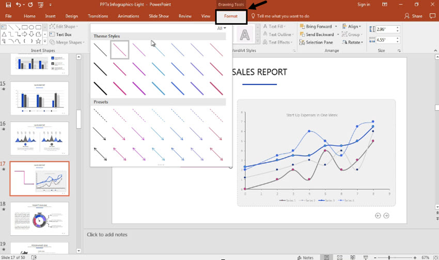Viewport: 439px width, 260px height.
Task: Expand the Bring Forward dropdown
Action: [x=336, y=26]
